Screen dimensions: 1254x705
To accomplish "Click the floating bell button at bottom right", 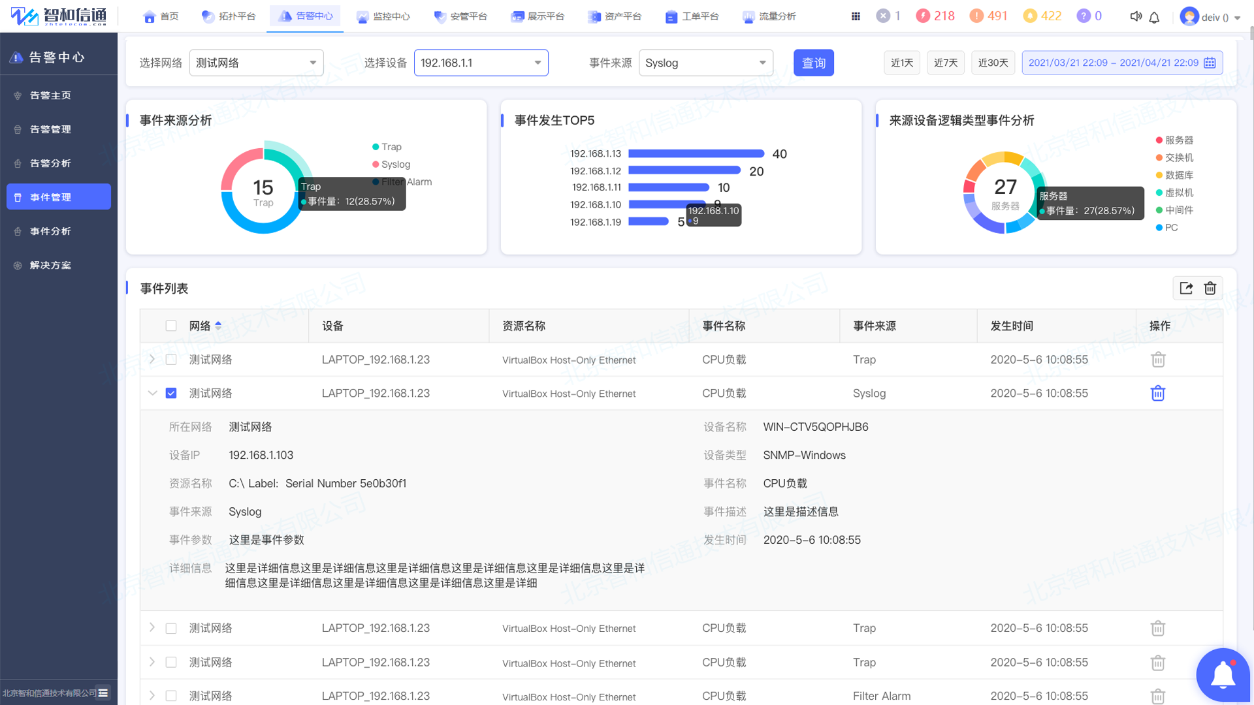I will (1223, 675).
